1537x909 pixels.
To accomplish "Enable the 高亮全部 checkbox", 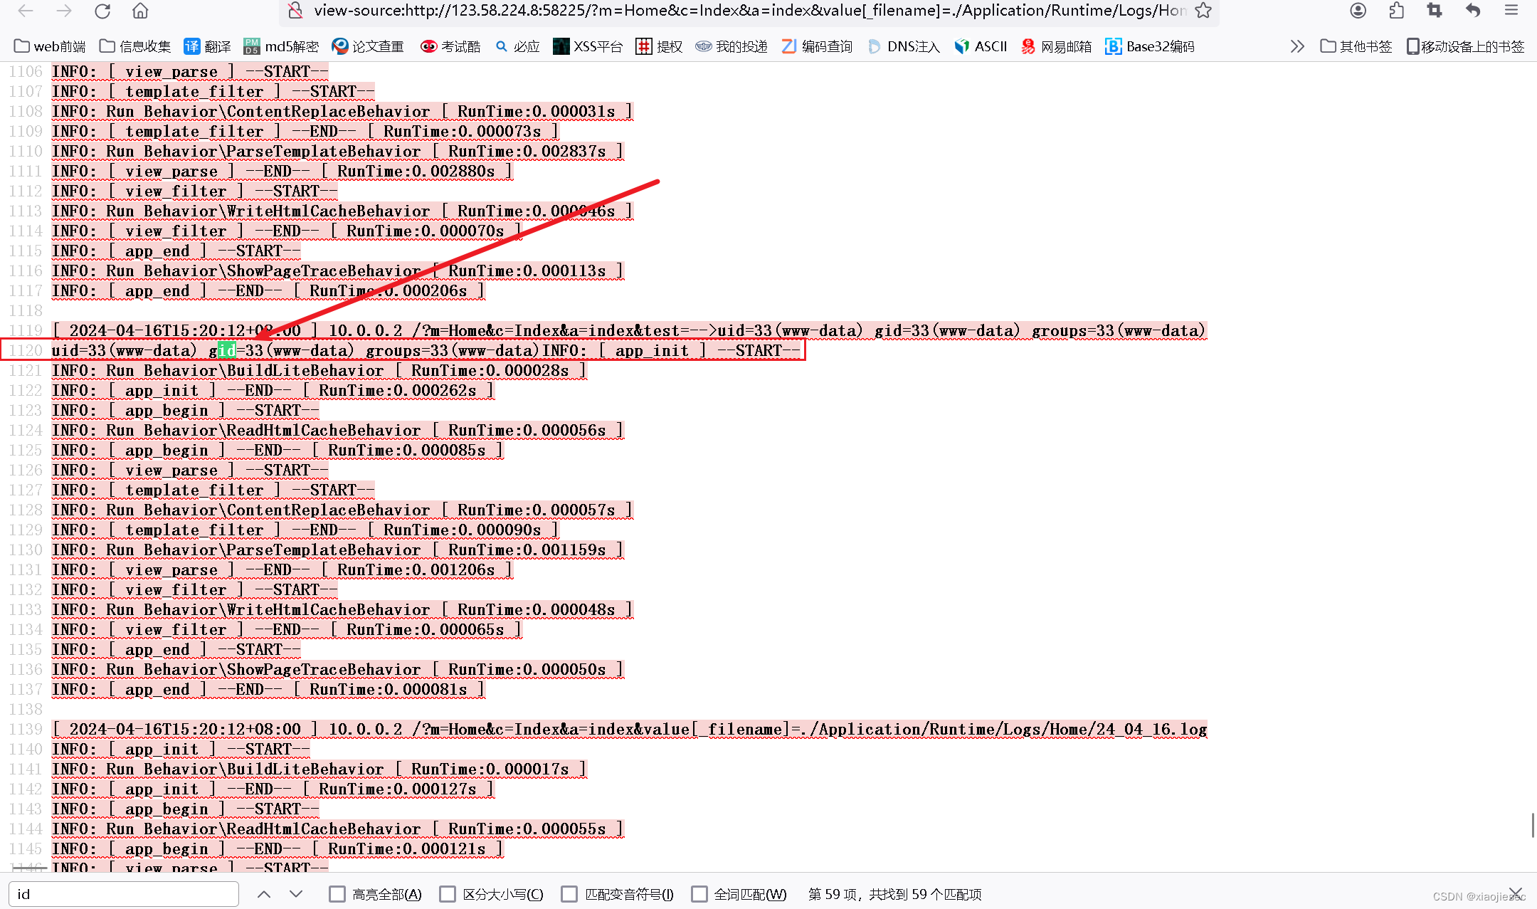I will pos(337,894).
